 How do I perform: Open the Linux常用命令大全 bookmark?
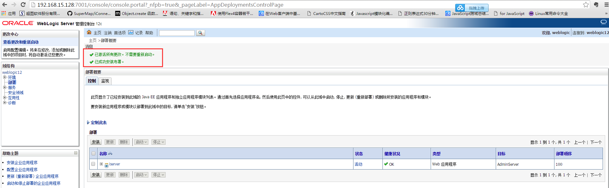548,13
